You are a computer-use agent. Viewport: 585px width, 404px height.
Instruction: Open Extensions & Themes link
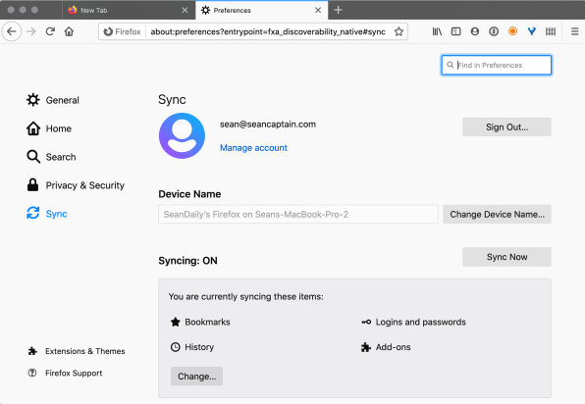pyautogui.click(x=77, y=351)
